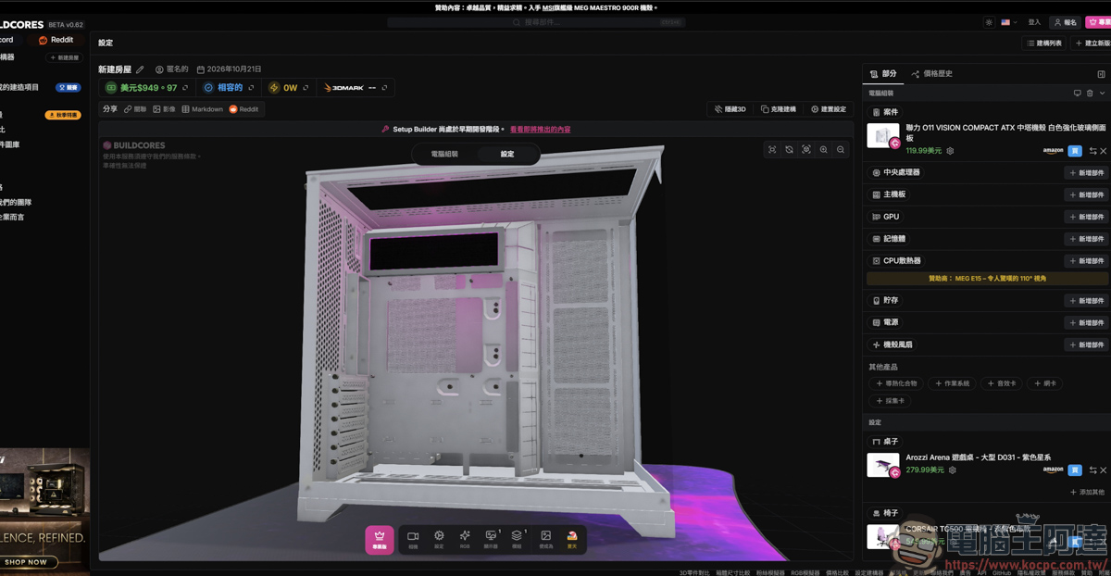Click the Arozzi Arena desk thumbnail

(883, 465)
